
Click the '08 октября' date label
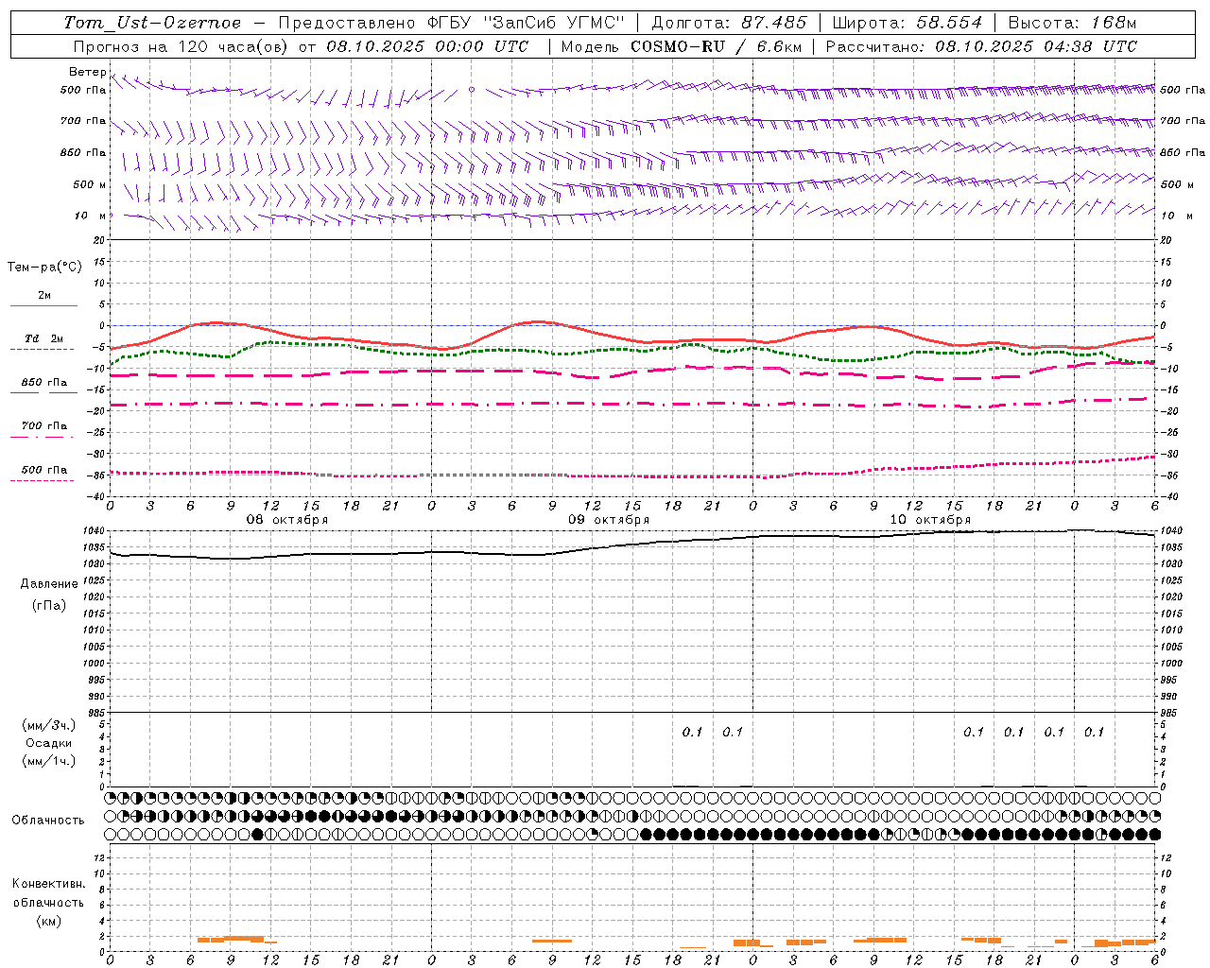[x=287, y=519]
